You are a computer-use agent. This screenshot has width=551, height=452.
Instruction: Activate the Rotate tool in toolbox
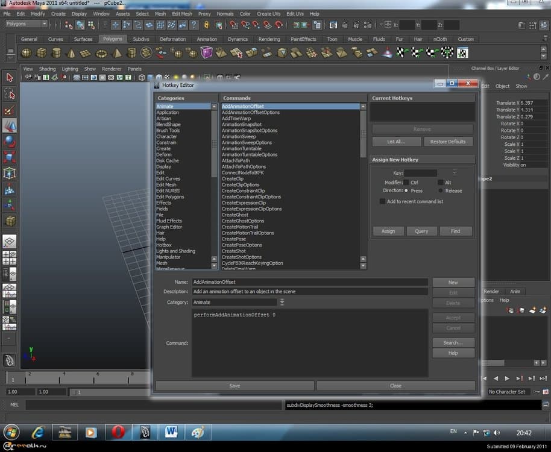[10, 141]
